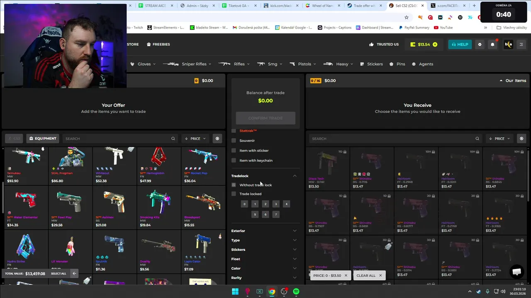
Task: Open YouTube bookmark
Action: click(443, 28)
